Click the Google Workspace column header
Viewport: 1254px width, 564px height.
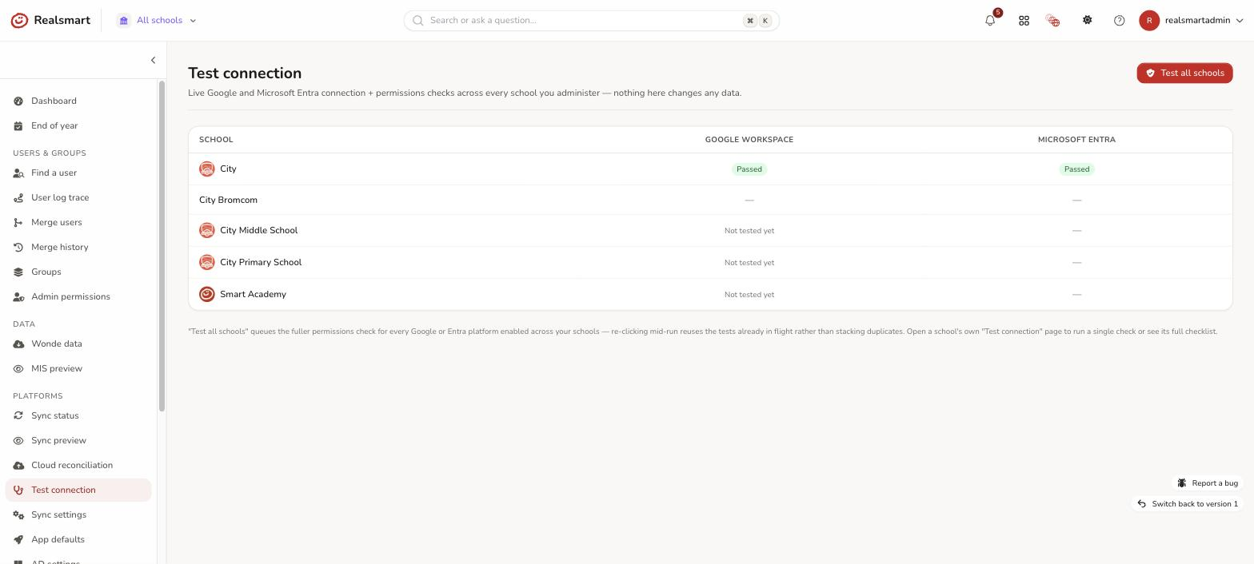[x=749, y=139]
